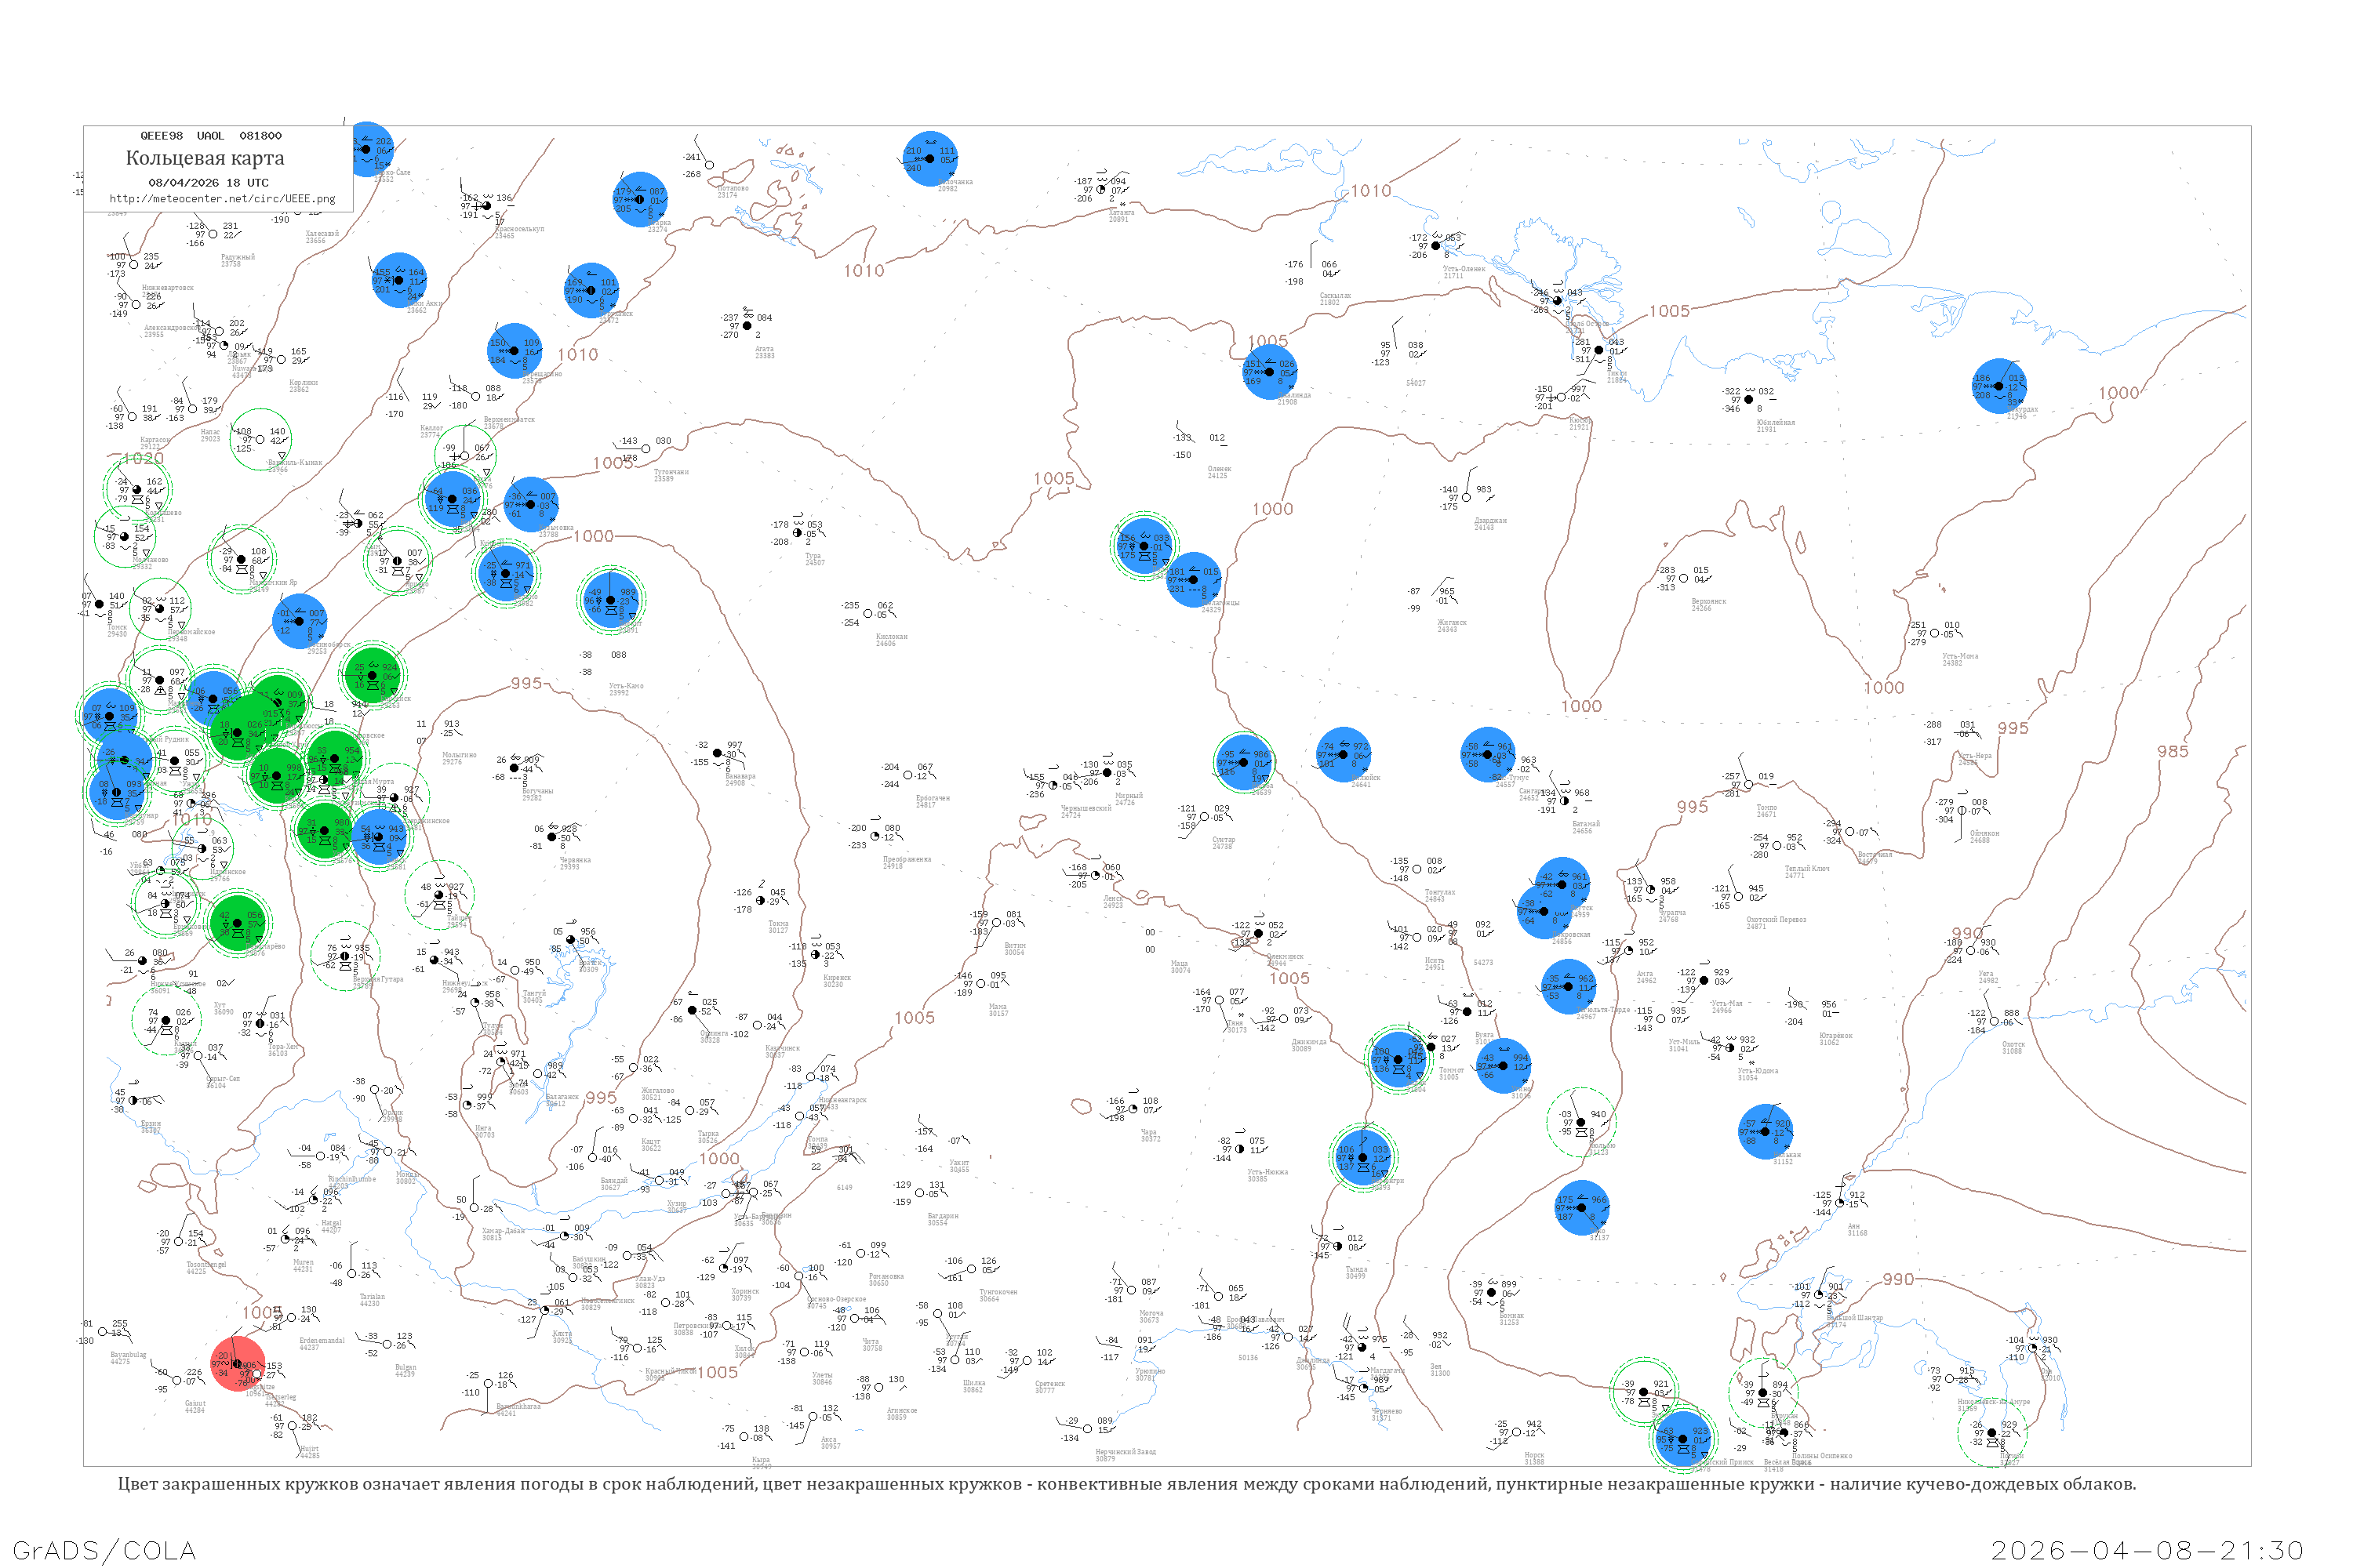Viewport: 2353px width, 1568px height.
Task: Click the 08/04/2026 18 UTC date text
Action: pyautogui.click(x=208, y=183)
